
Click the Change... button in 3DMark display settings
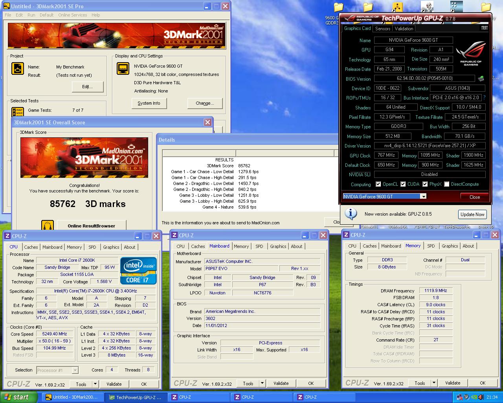point(205,103)
